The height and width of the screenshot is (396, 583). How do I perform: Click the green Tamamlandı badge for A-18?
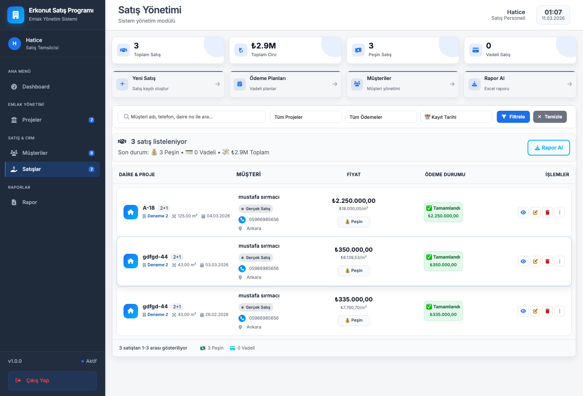(x=443, y=212)
